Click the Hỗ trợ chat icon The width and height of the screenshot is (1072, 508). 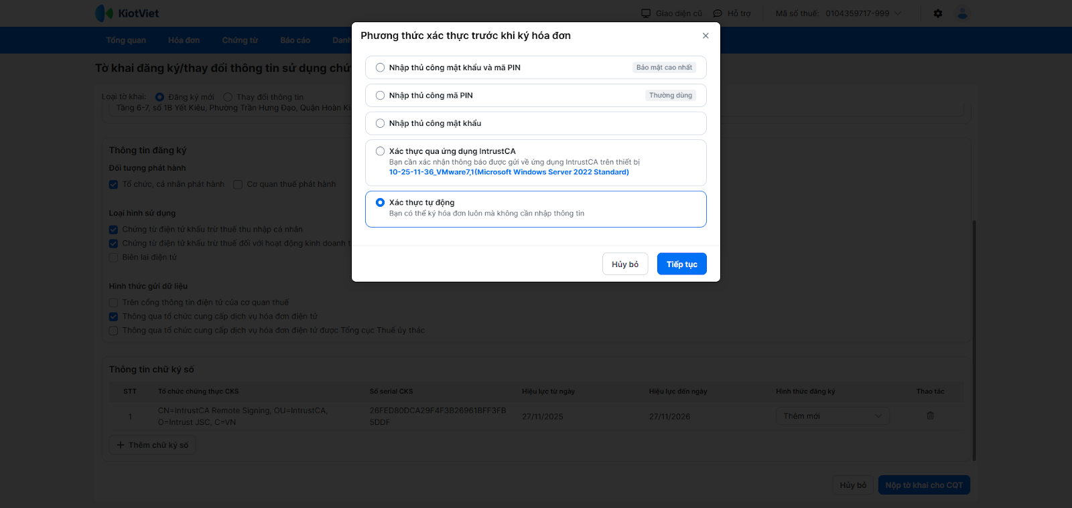pyautogui.click(x=718, y=13)
